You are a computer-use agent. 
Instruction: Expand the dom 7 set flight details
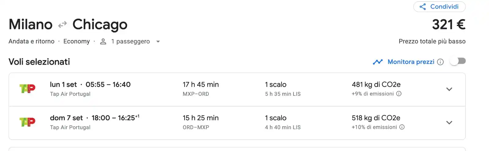coord(449,123)
